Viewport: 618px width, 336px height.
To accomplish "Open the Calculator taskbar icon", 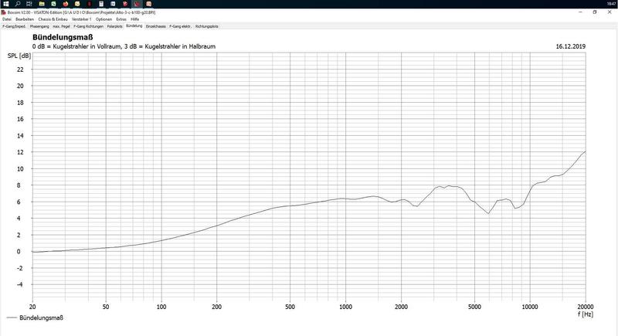I will (101, 4).
